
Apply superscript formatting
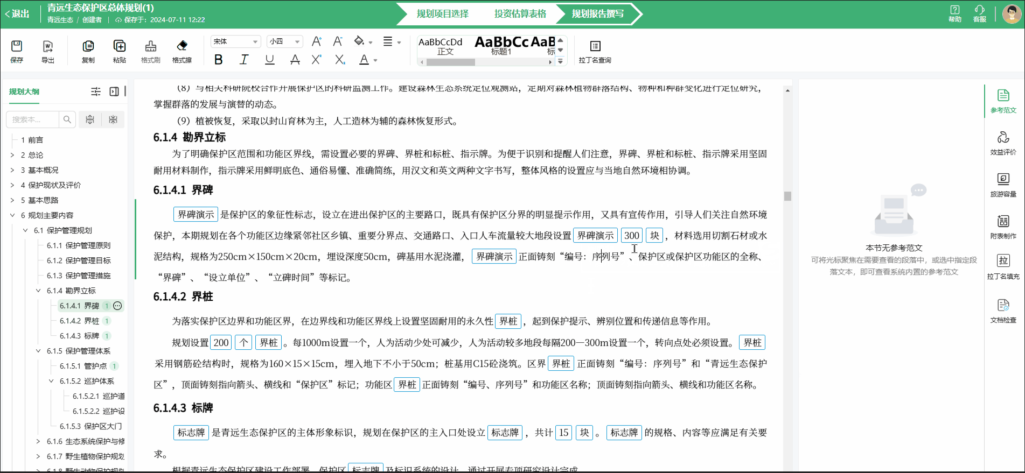click(317, 60)
